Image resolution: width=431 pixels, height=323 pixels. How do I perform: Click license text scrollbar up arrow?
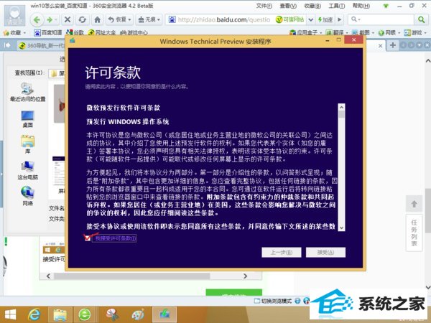[341, 107]
